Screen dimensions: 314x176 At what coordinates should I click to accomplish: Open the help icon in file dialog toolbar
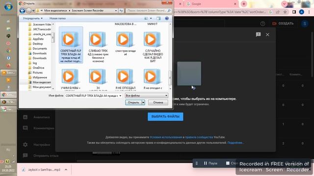(x=167, y=19)
